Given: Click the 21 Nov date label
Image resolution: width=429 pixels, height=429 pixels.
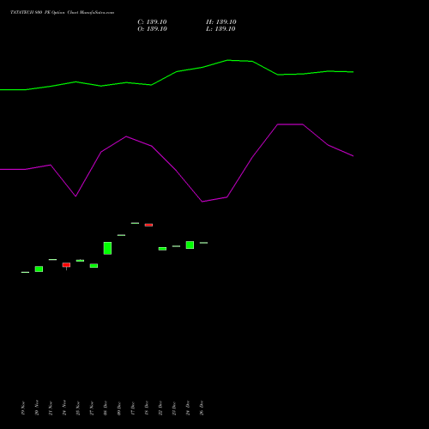Looking at the screenshot, I should [x=51, y=408].
